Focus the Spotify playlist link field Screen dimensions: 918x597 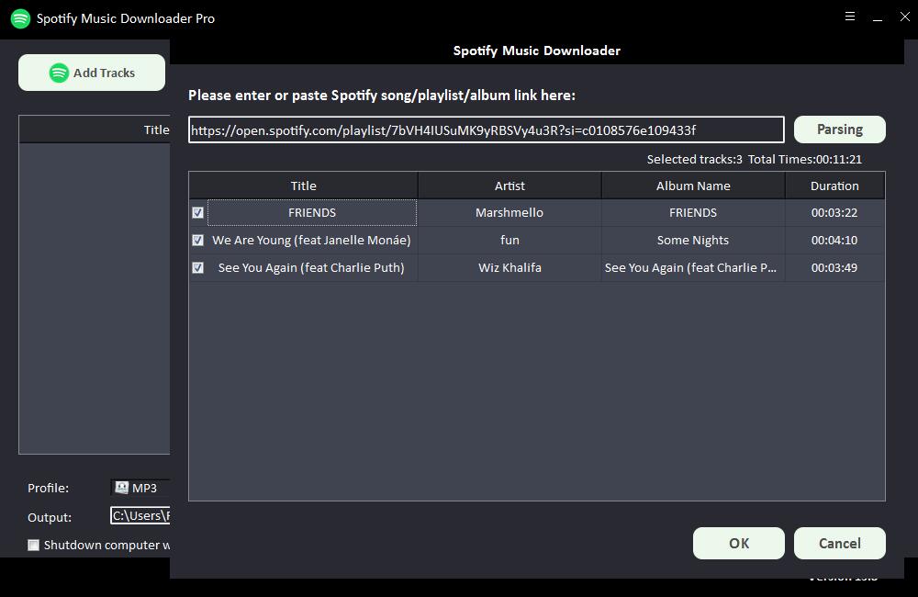487,130
